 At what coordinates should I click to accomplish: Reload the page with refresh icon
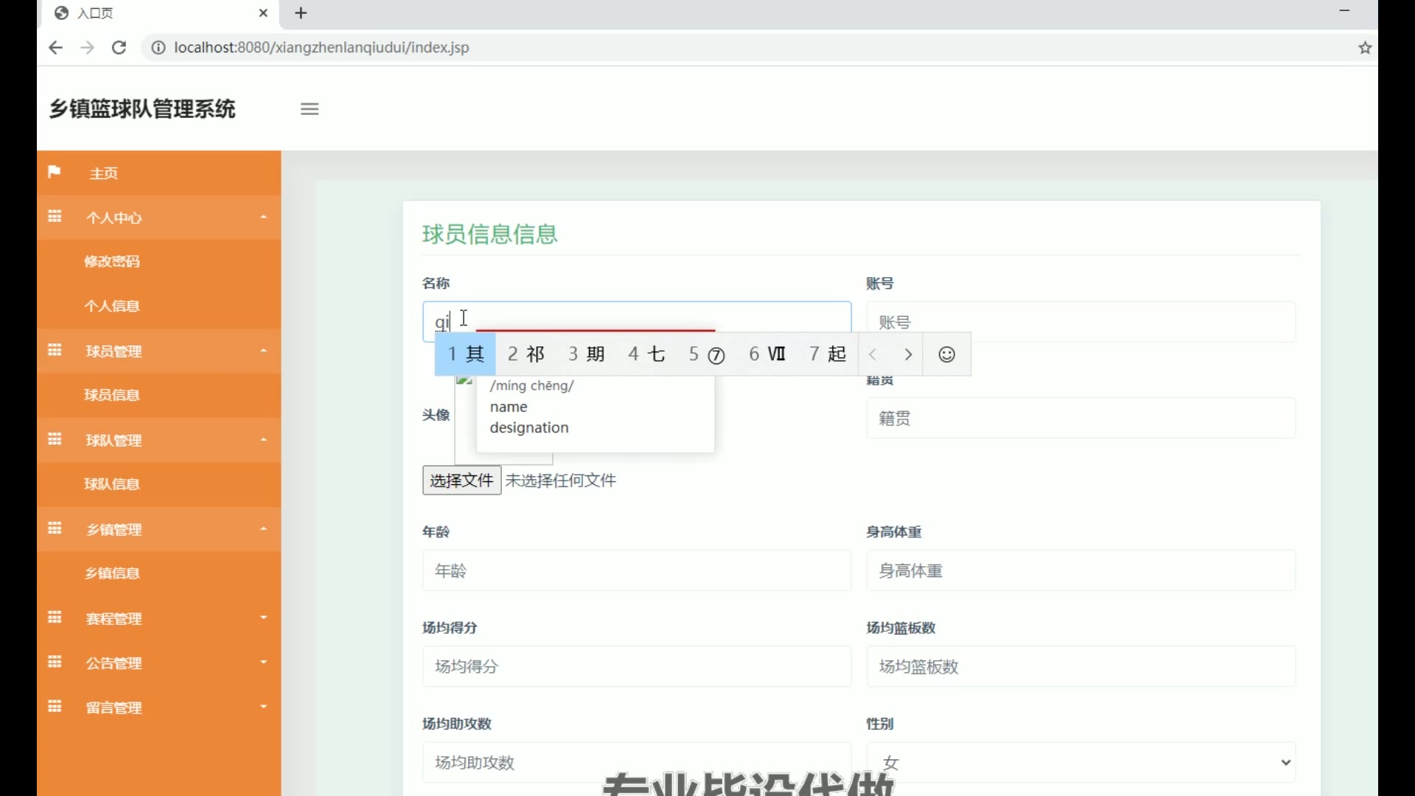click(x=119, y=48)
